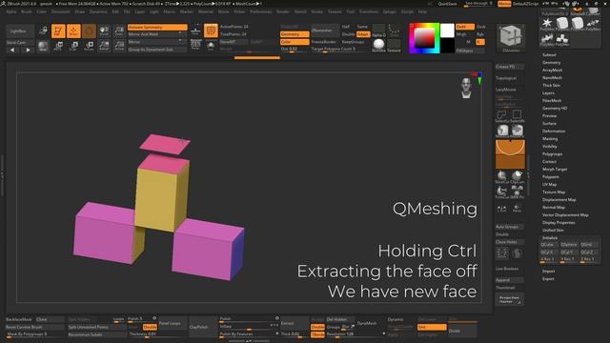Open the Zplugin menu
Image resolution: width=610 pixels, height=343 pixels.
(390, 11)
